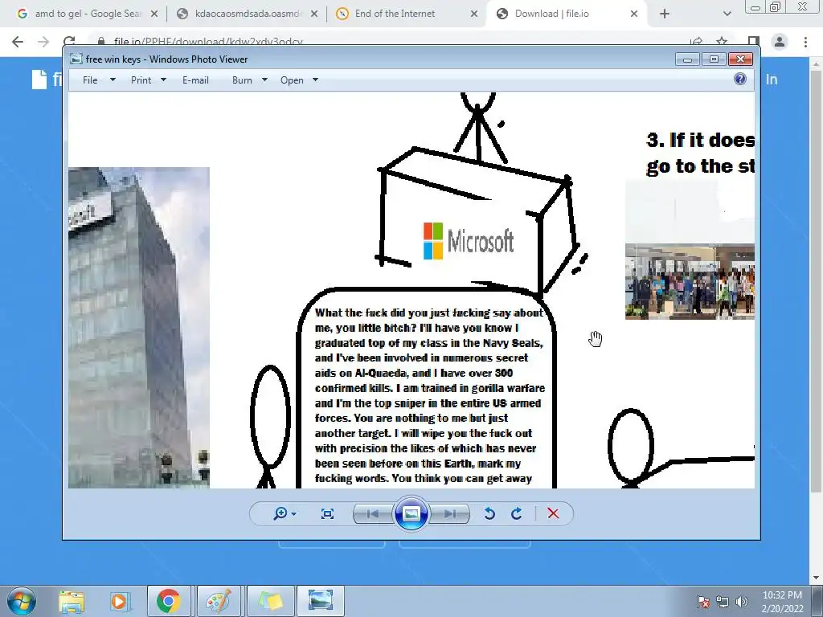Close the Photo Viewer window
The width and height of the screenshot is (823, 617).
coord(740,59)
